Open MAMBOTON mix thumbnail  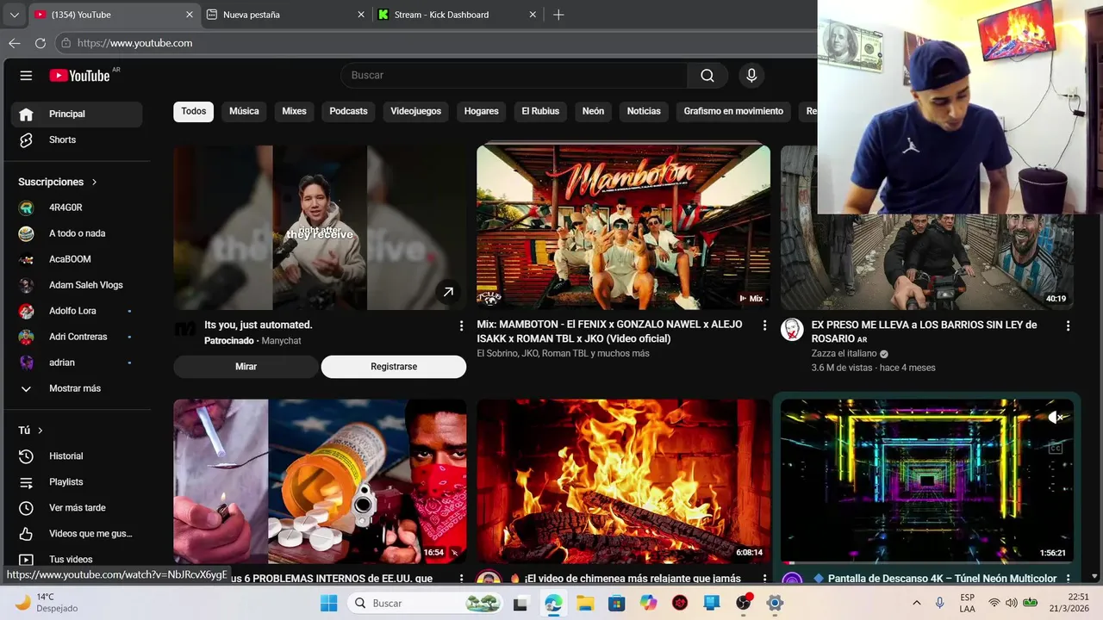pos(624,227)
